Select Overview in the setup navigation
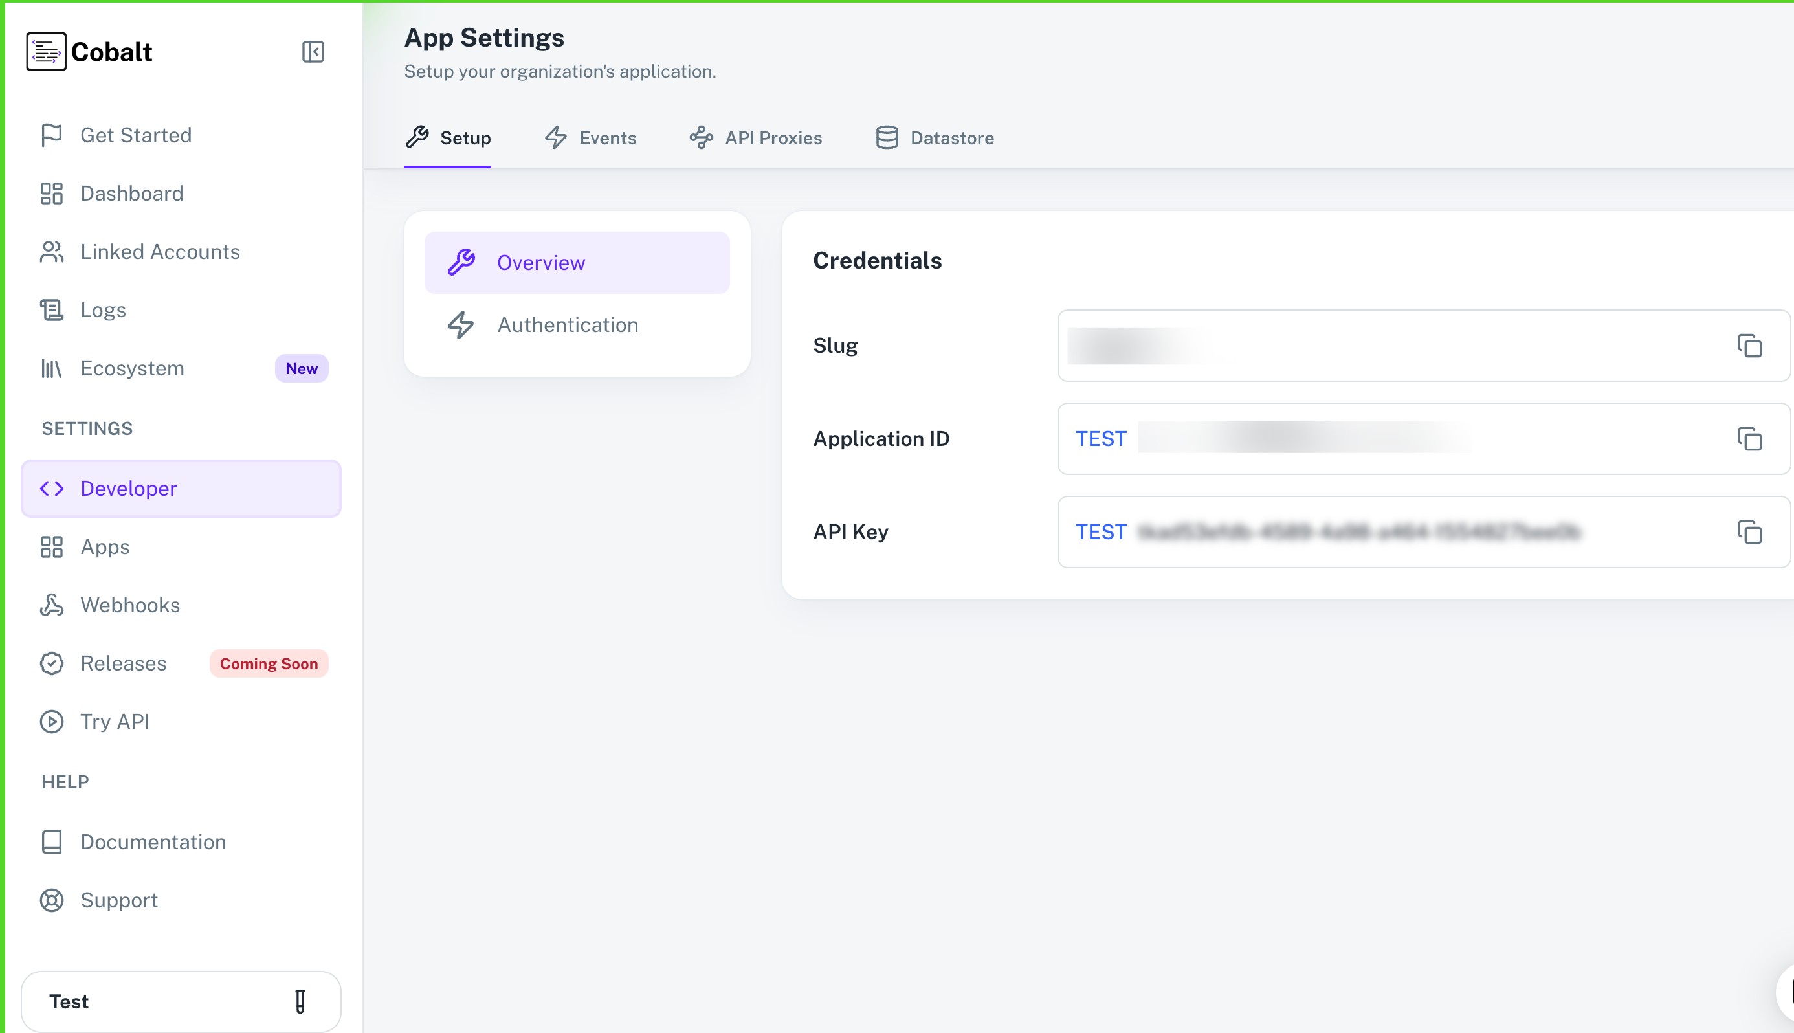 click(541, 261)
